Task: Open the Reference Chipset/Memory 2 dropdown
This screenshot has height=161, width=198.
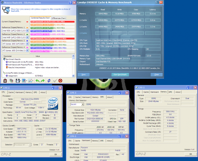Action: tap(27, 37)
